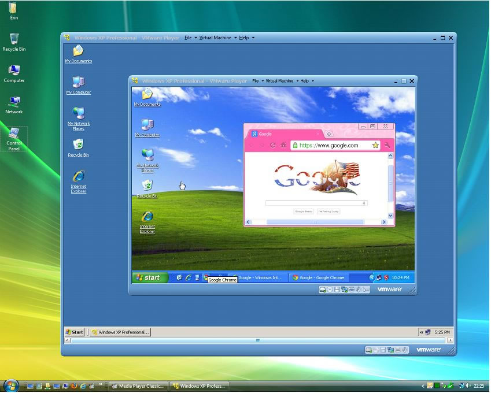Click the Google holiday doodle logo
491x393 pixels.
pos(317,177)
